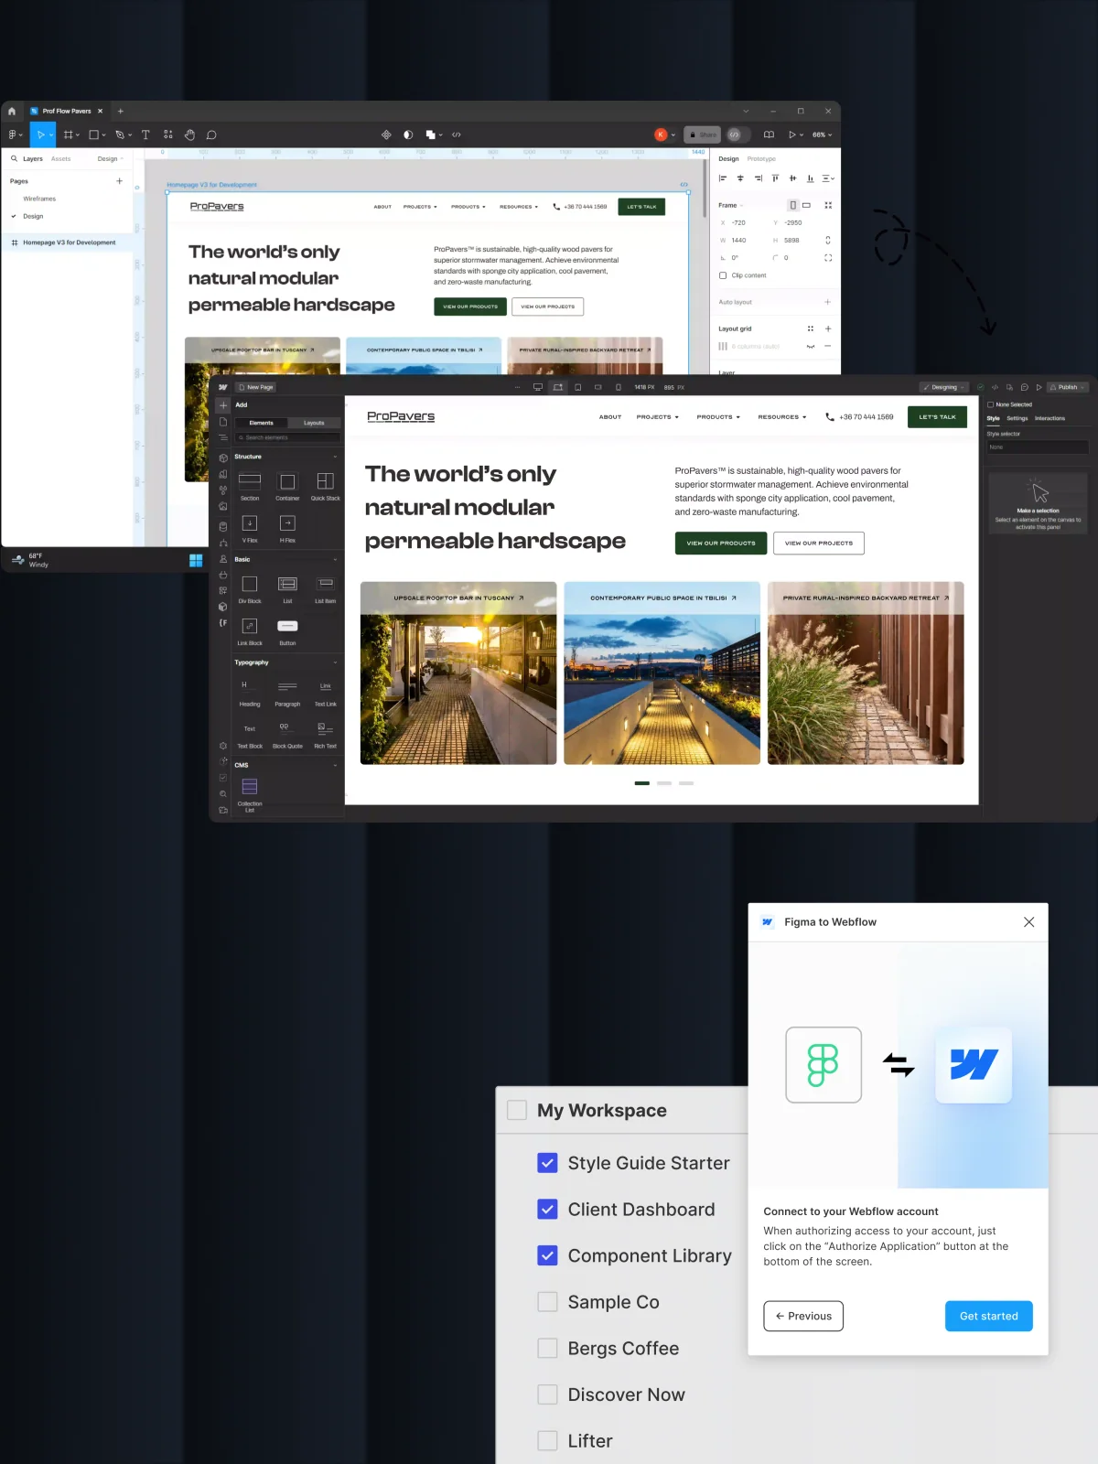Select the Text tool in Figma toolbar
1098x1464 pixels.
pos(145,135)
